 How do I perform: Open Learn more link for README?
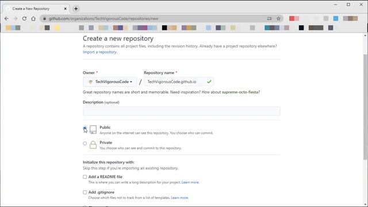coord(190,182)
